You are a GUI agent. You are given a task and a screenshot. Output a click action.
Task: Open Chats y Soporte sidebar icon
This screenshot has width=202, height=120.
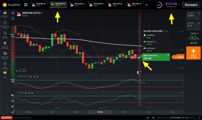point(5,35)
